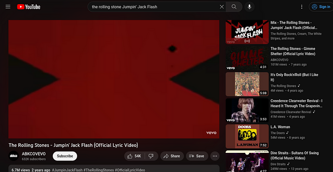Open more actions ellipsis below video
The width and height of the screenshot is (333, 172).
(215, 156)
